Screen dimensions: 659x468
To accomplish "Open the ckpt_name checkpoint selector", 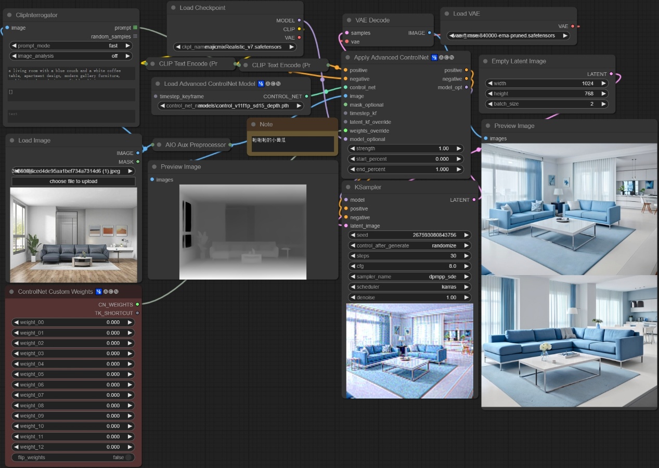I will 235,47.
